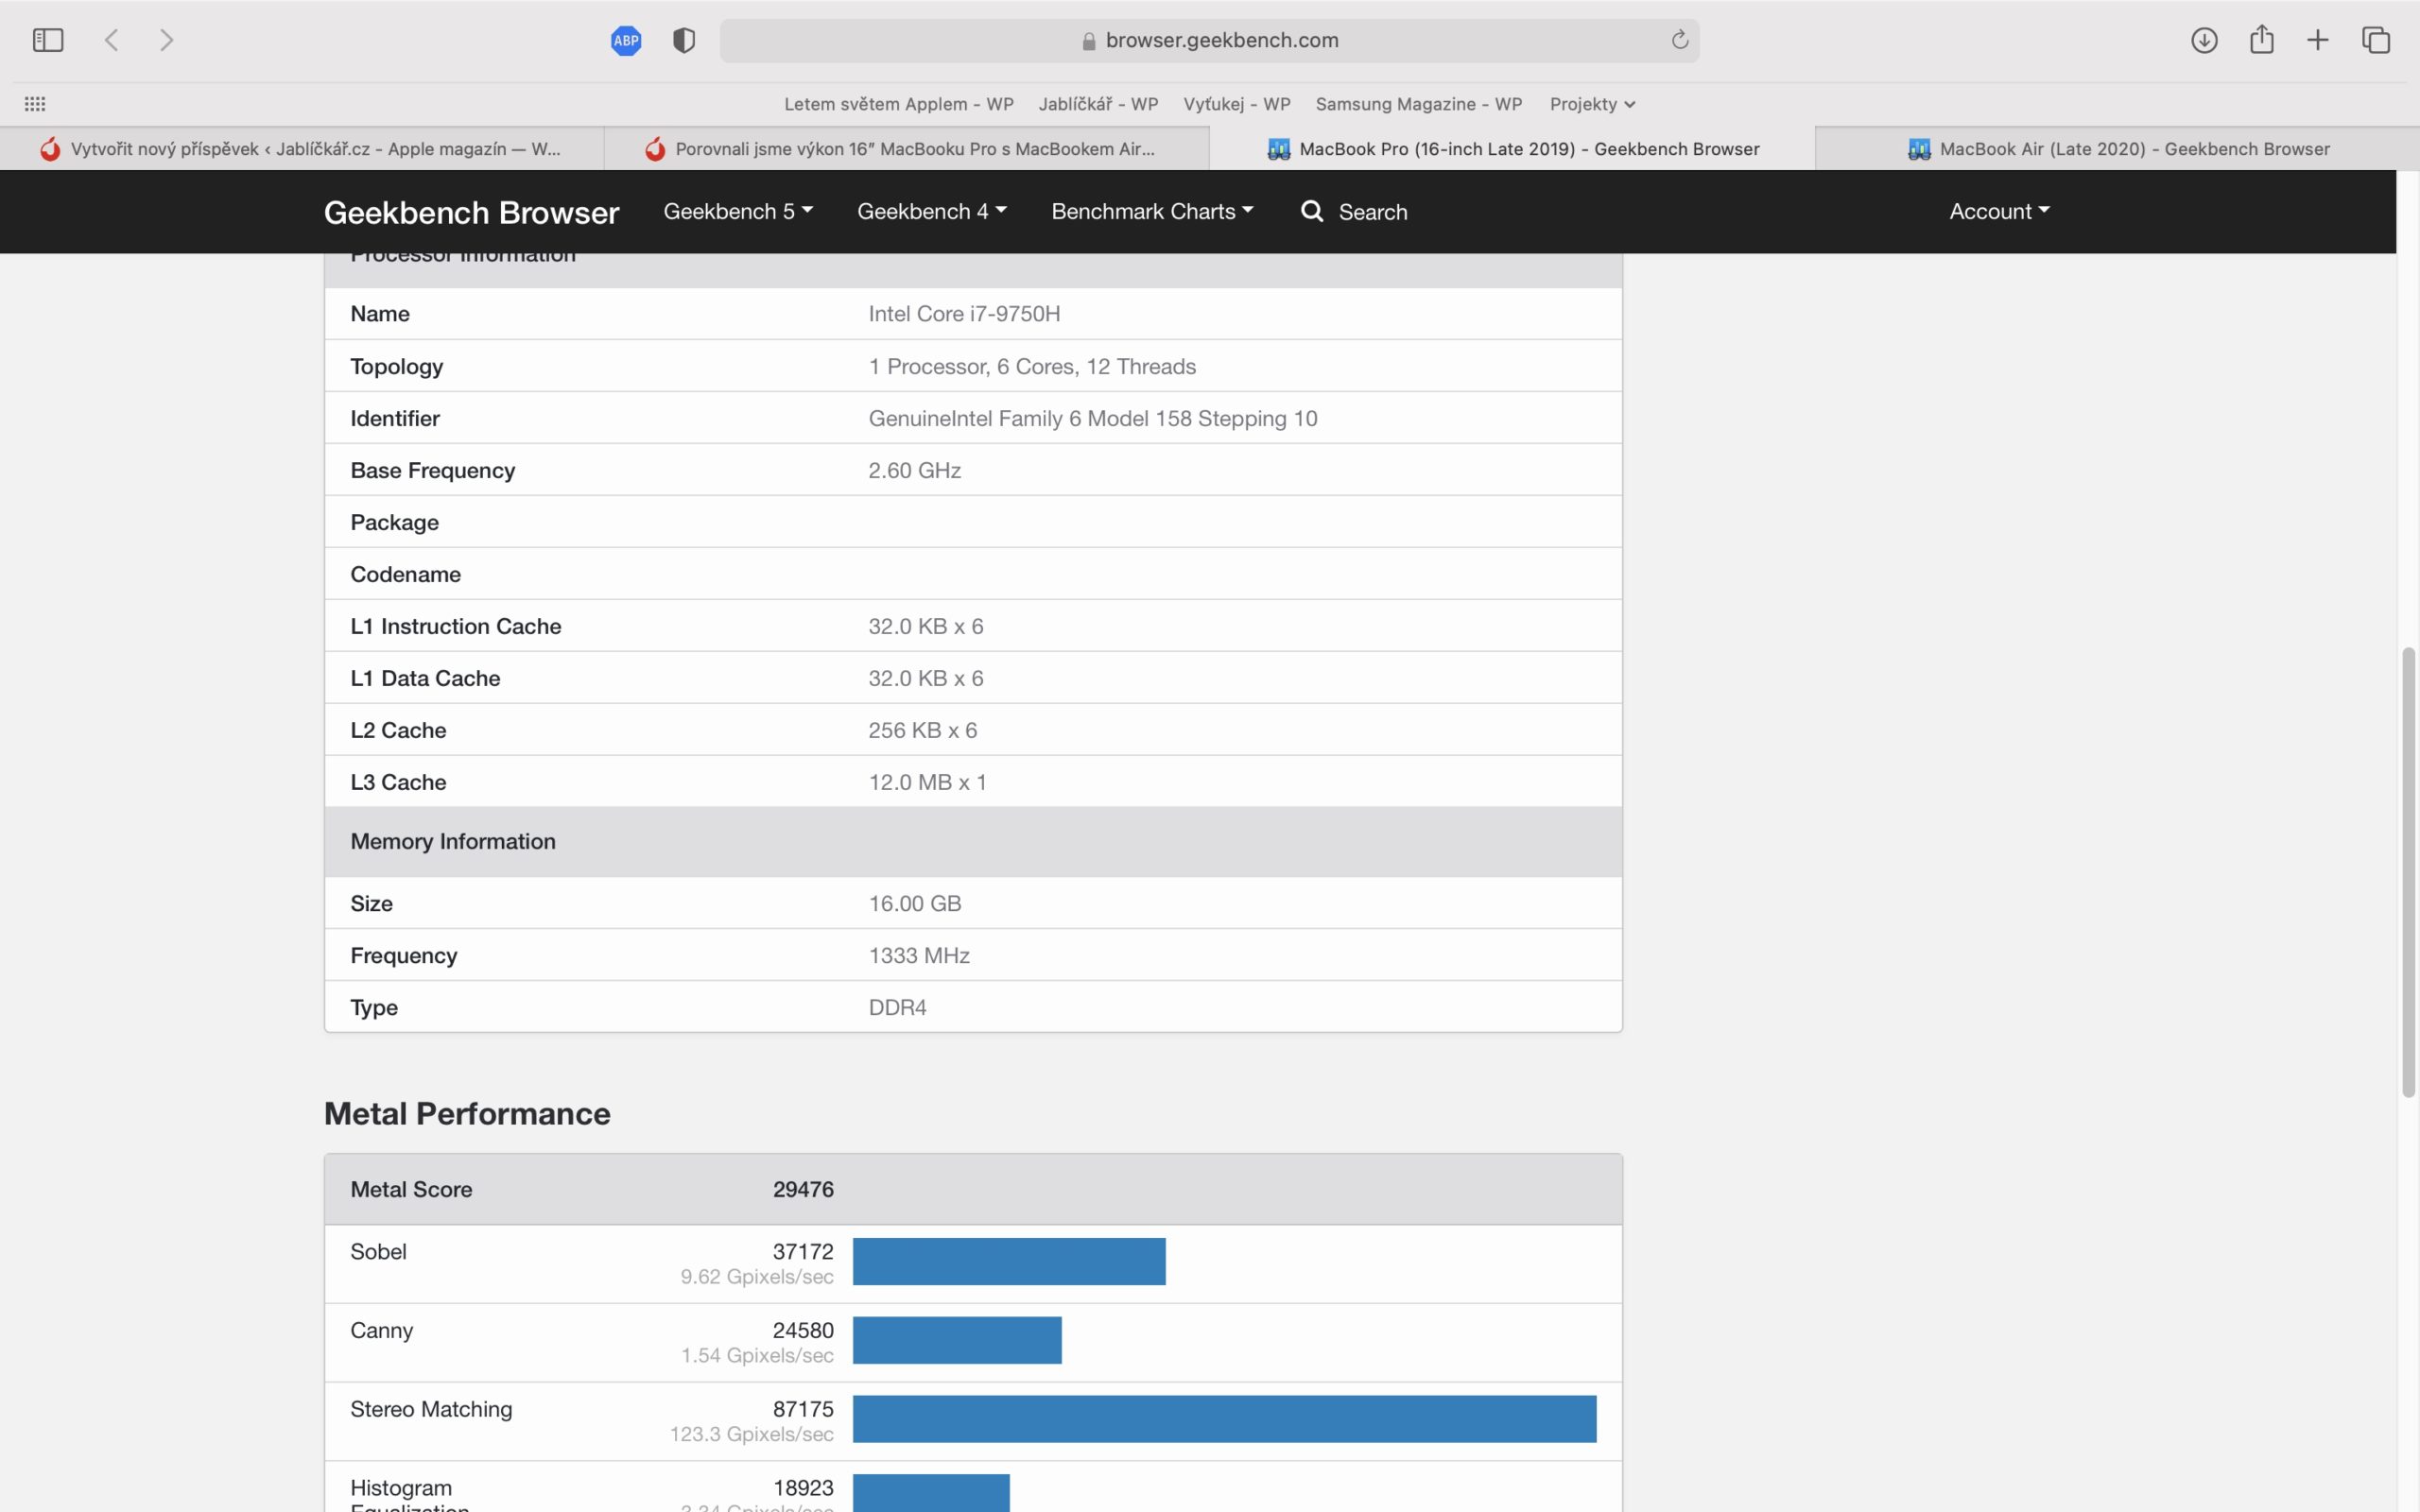This screenshot has width=2420, height=1512.
Task: Select the Stereo Matching score 87175
Action: coord(803,1410)
